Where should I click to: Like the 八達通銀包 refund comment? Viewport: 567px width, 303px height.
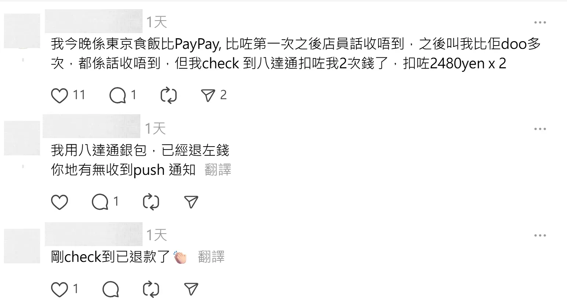[x=59, y=202]
